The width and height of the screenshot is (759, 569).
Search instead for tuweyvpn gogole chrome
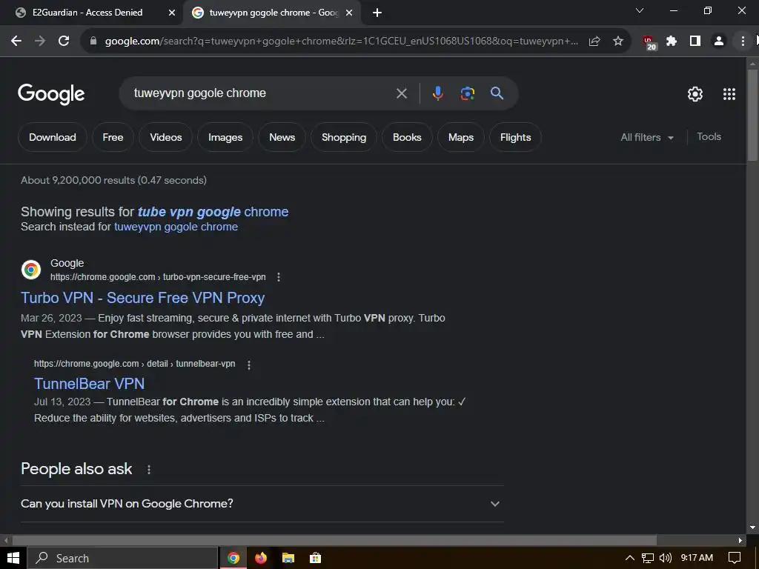pyautogui.click(x=176, y=227)
